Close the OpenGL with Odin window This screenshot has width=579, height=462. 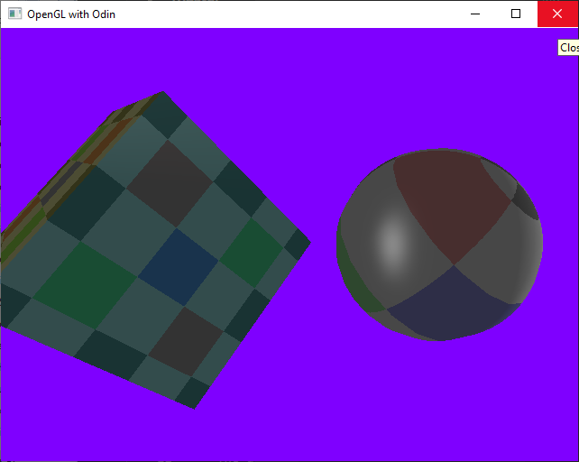pyautogui.click(x=557, y=14)
